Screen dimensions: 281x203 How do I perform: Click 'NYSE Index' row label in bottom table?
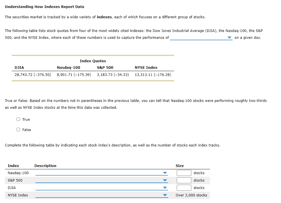coord(18,195)
